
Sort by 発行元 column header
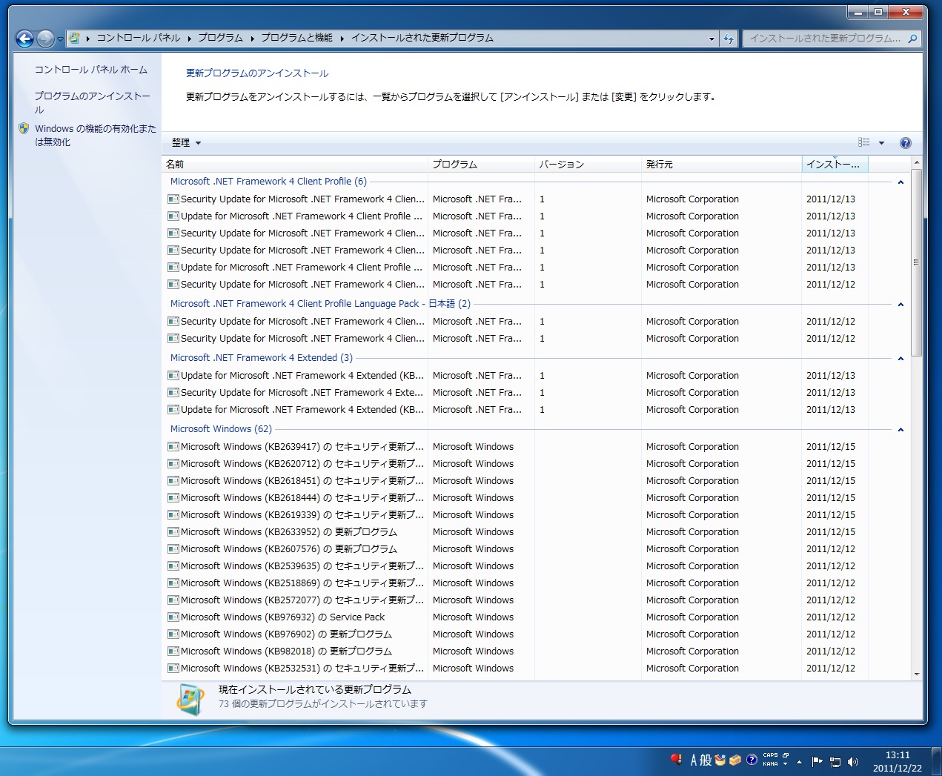click(x=660, y=165)
